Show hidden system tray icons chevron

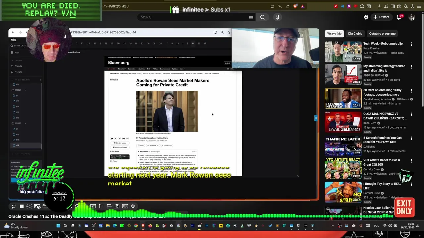click(333, 226)
